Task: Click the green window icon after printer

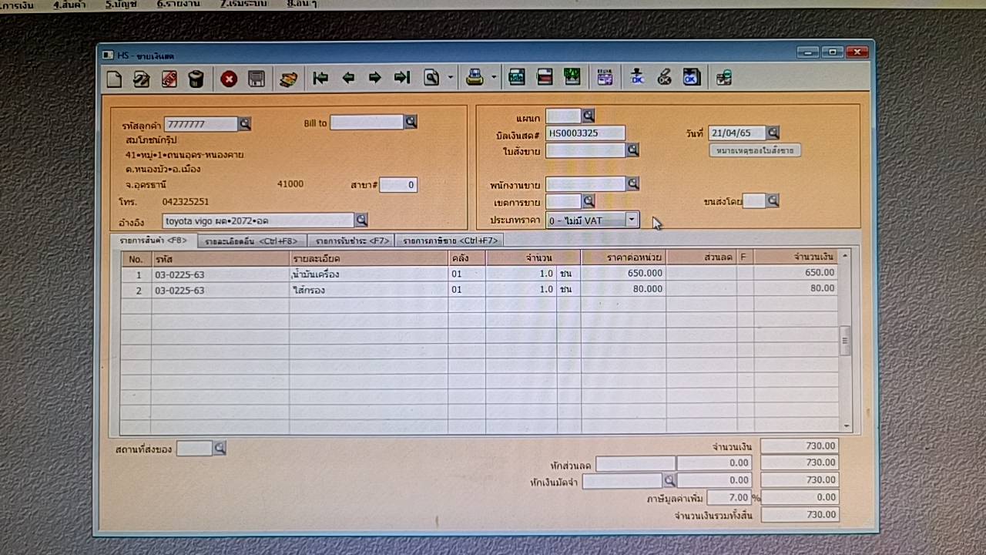Action: pos(517,78)
